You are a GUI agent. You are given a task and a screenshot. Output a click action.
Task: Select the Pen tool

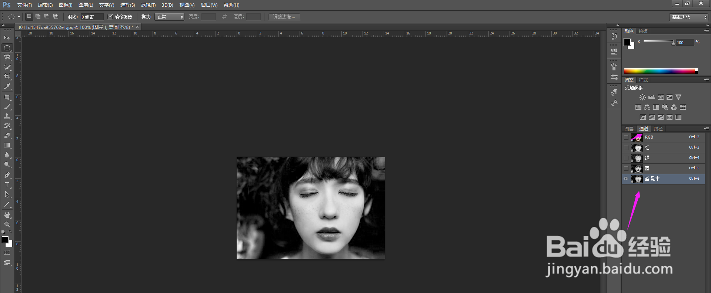tap(7, 175)
